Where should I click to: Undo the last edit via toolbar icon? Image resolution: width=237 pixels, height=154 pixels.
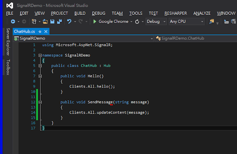click(69, 21)
